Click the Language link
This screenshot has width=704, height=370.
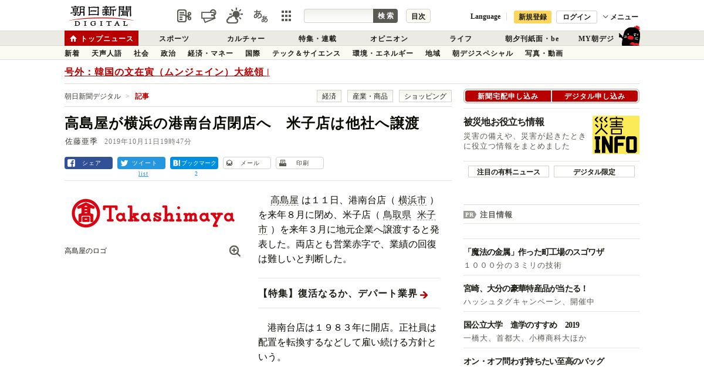tap(485, 16)
